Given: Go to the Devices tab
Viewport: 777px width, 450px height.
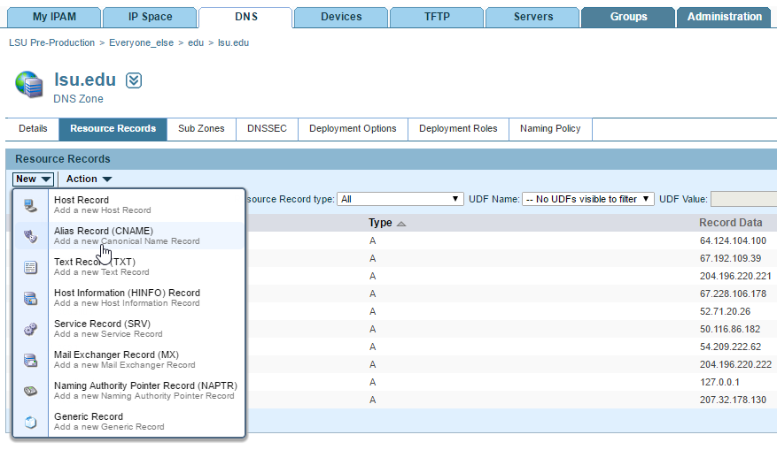Looking at the screenshot, I should 341,17.
